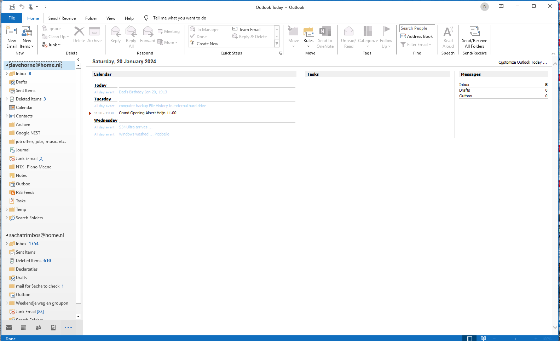Expand the Deleted Items folder
Screen dimensions: 560x341
[7, 99]
